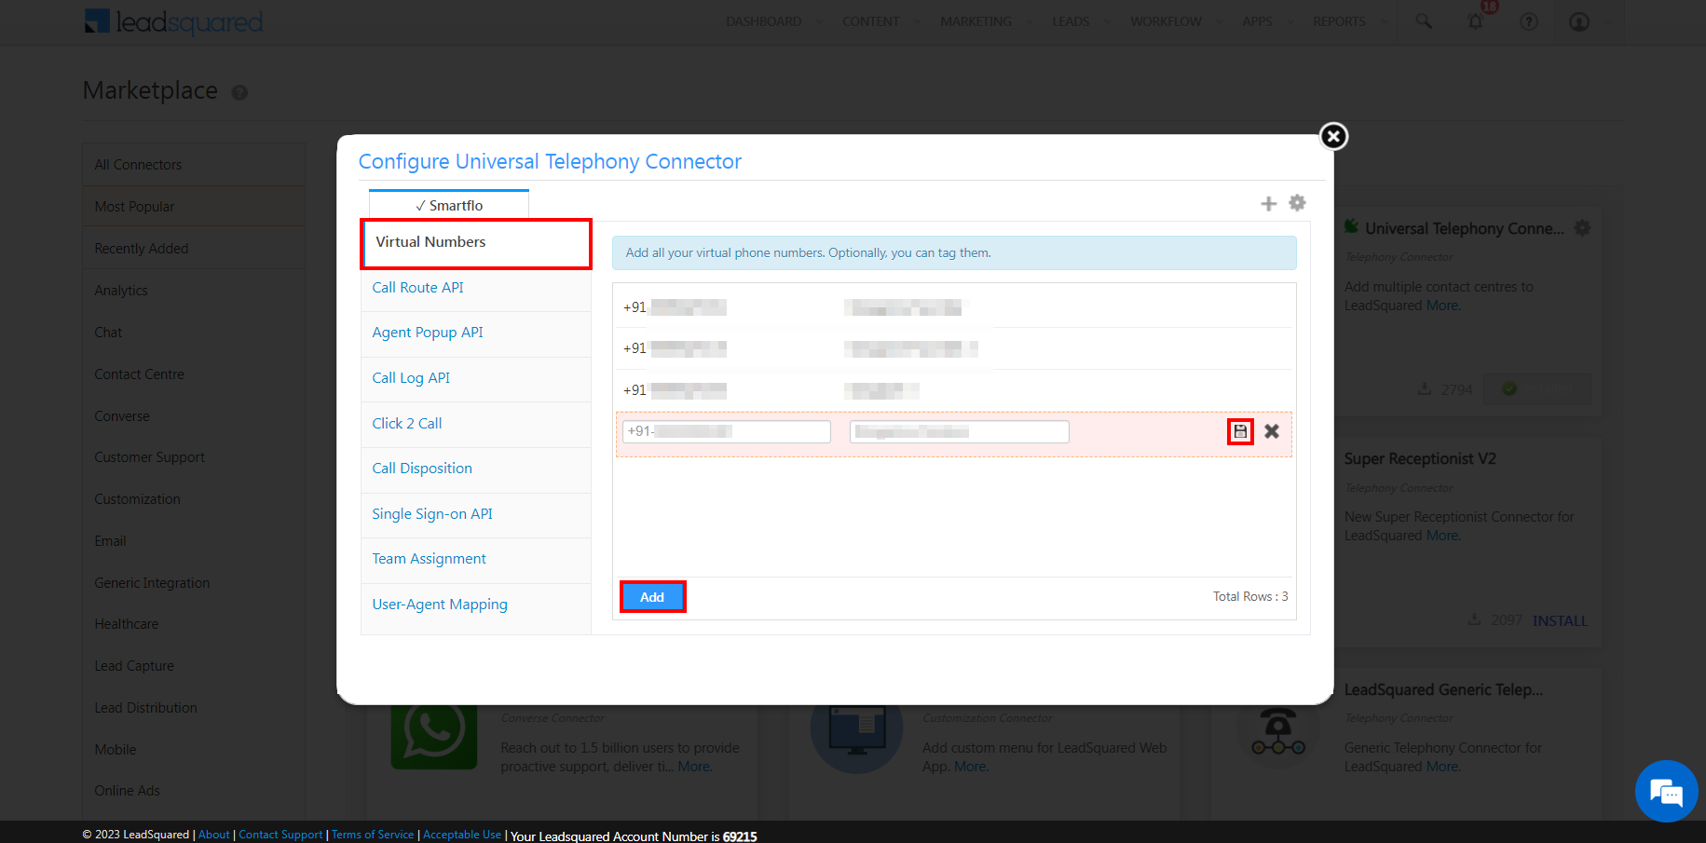Open the Call Log API section

pos(476,378)
